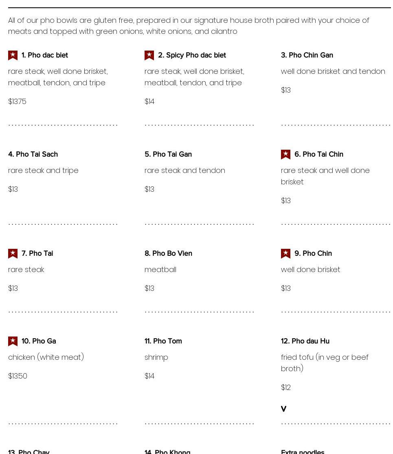Screen dimensions: 393x454
Task: Select the 3. Pho Chin Gan title
Action: tap(307, 55)
